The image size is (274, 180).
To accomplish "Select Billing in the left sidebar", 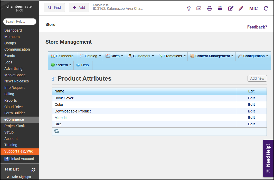I will coord(9,94).
